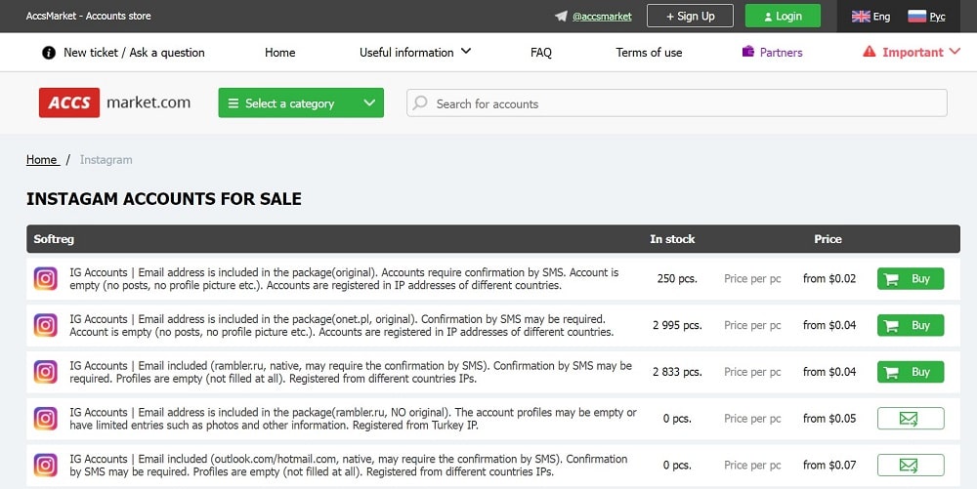Go to Terms of use

pyautogui.click(x=649, y=53)
